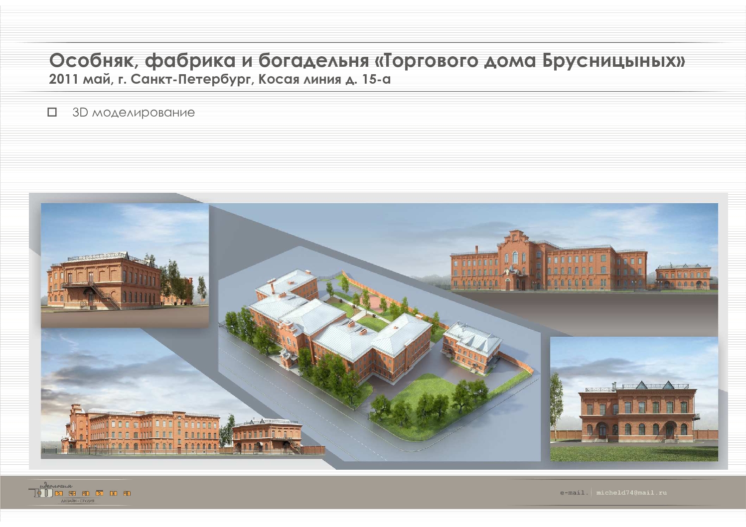
Task: Open the top-left mansion corner-view render
Action: tap(125, 265)
